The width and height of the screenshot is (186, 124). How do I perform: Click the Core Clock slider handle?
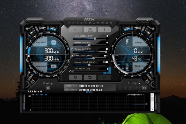[94, 58]
